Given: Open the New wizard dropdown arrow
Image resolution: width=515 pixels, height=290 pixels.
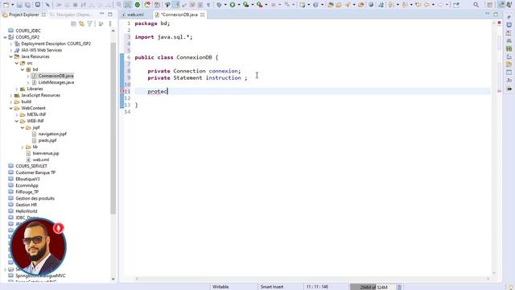Looking at the screenshot, I should (x=12, y=5).
